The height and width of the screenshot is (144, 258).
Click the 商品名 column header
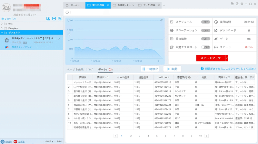click(83, 77)
